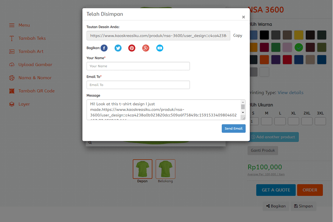
Task: Share design on Facebook icon
Action: pyautogui.click(x=104, y=48)
